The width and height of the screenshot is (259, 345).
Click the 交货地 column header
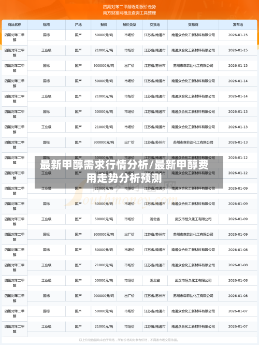point(155,25)
